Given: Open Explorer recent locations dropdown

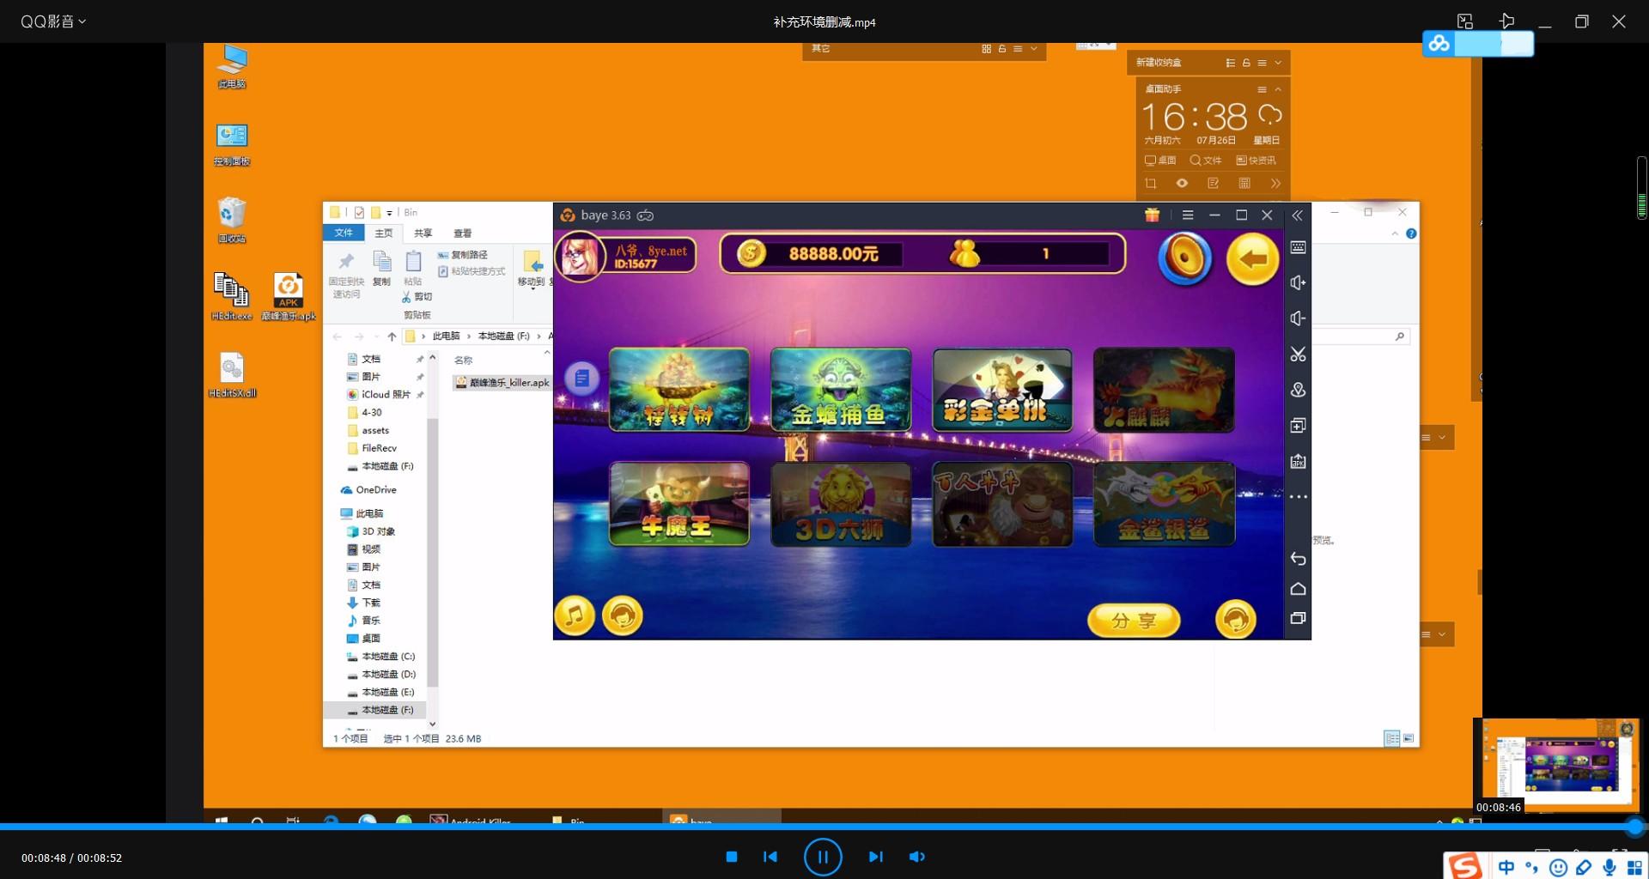Looking at the screenshot, I should tap(377, 336).
